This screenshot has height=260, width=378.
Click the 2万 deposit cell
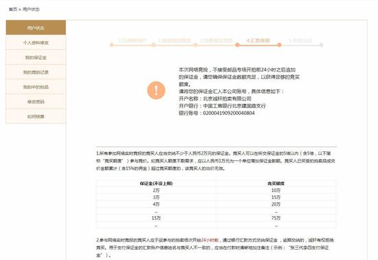pyautogui.click(x=156, y=191)
